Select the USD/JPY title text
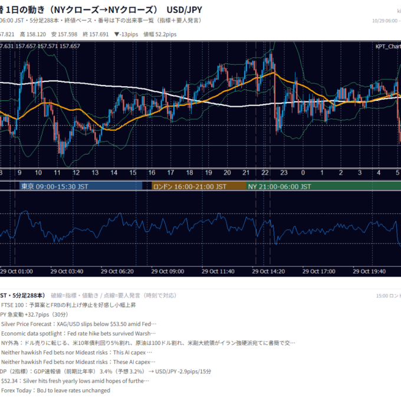The width and height of the screenshot is (401, 401). click(x=184, y=10)
